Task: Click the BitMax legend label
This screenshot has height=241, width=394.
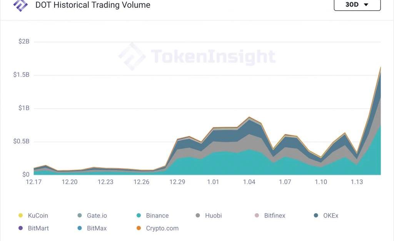Action: 97,228
